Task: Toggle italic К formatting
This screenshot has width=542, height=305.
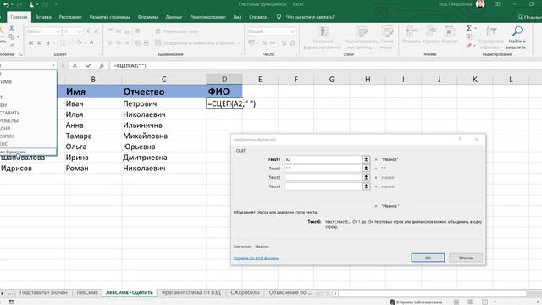Action: coord(39,43)
